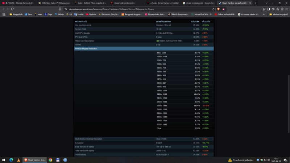The height and width of the screenshot is (163, 290).
Task: Open site settings icon left of the URL
Action: 66,9
